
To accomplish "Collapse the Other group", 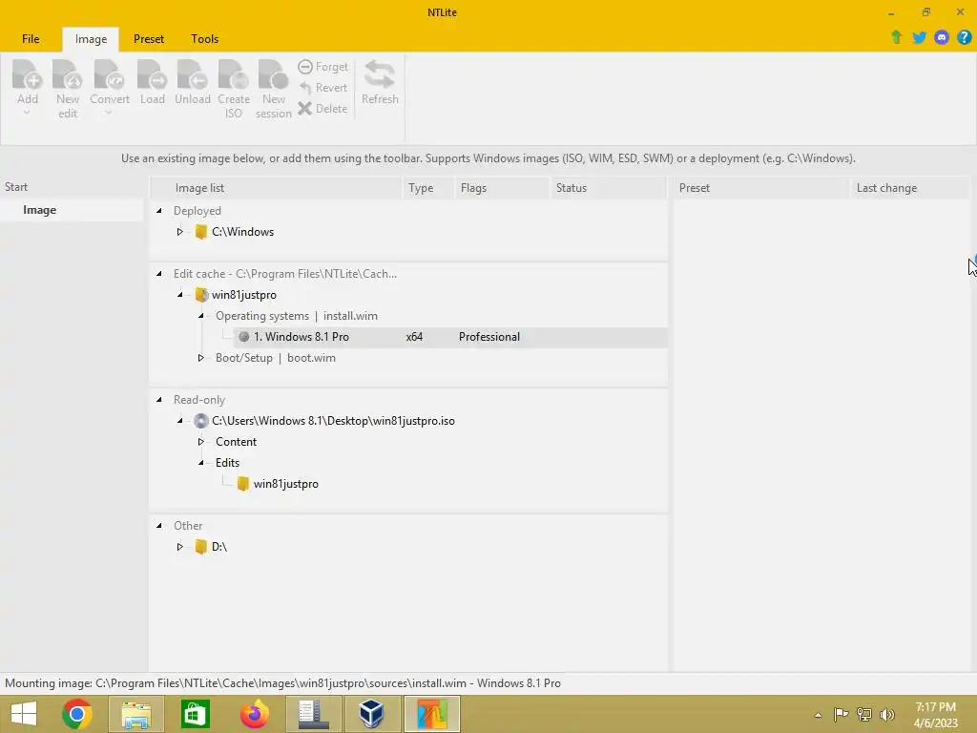I will (159, 526).
